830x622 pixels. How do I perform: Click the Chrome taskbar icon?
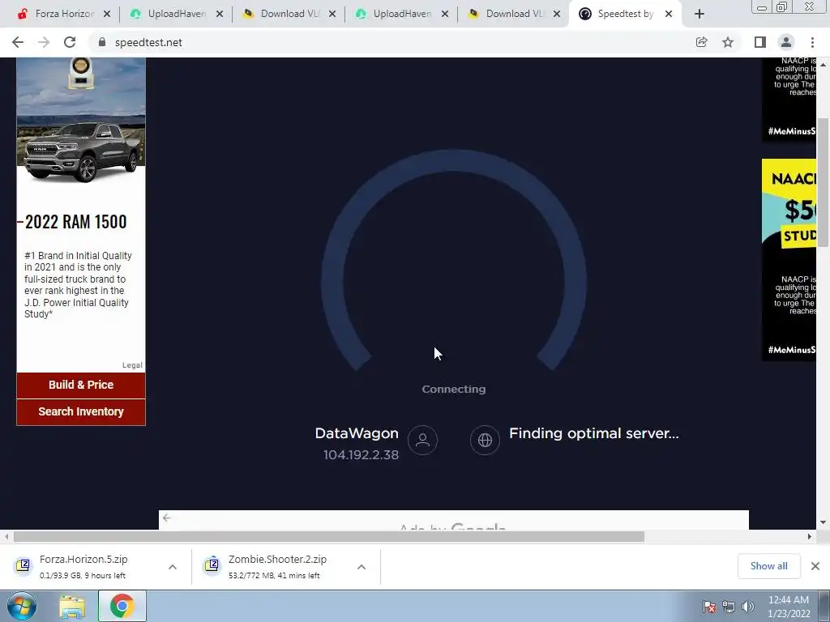pos(122,606)
